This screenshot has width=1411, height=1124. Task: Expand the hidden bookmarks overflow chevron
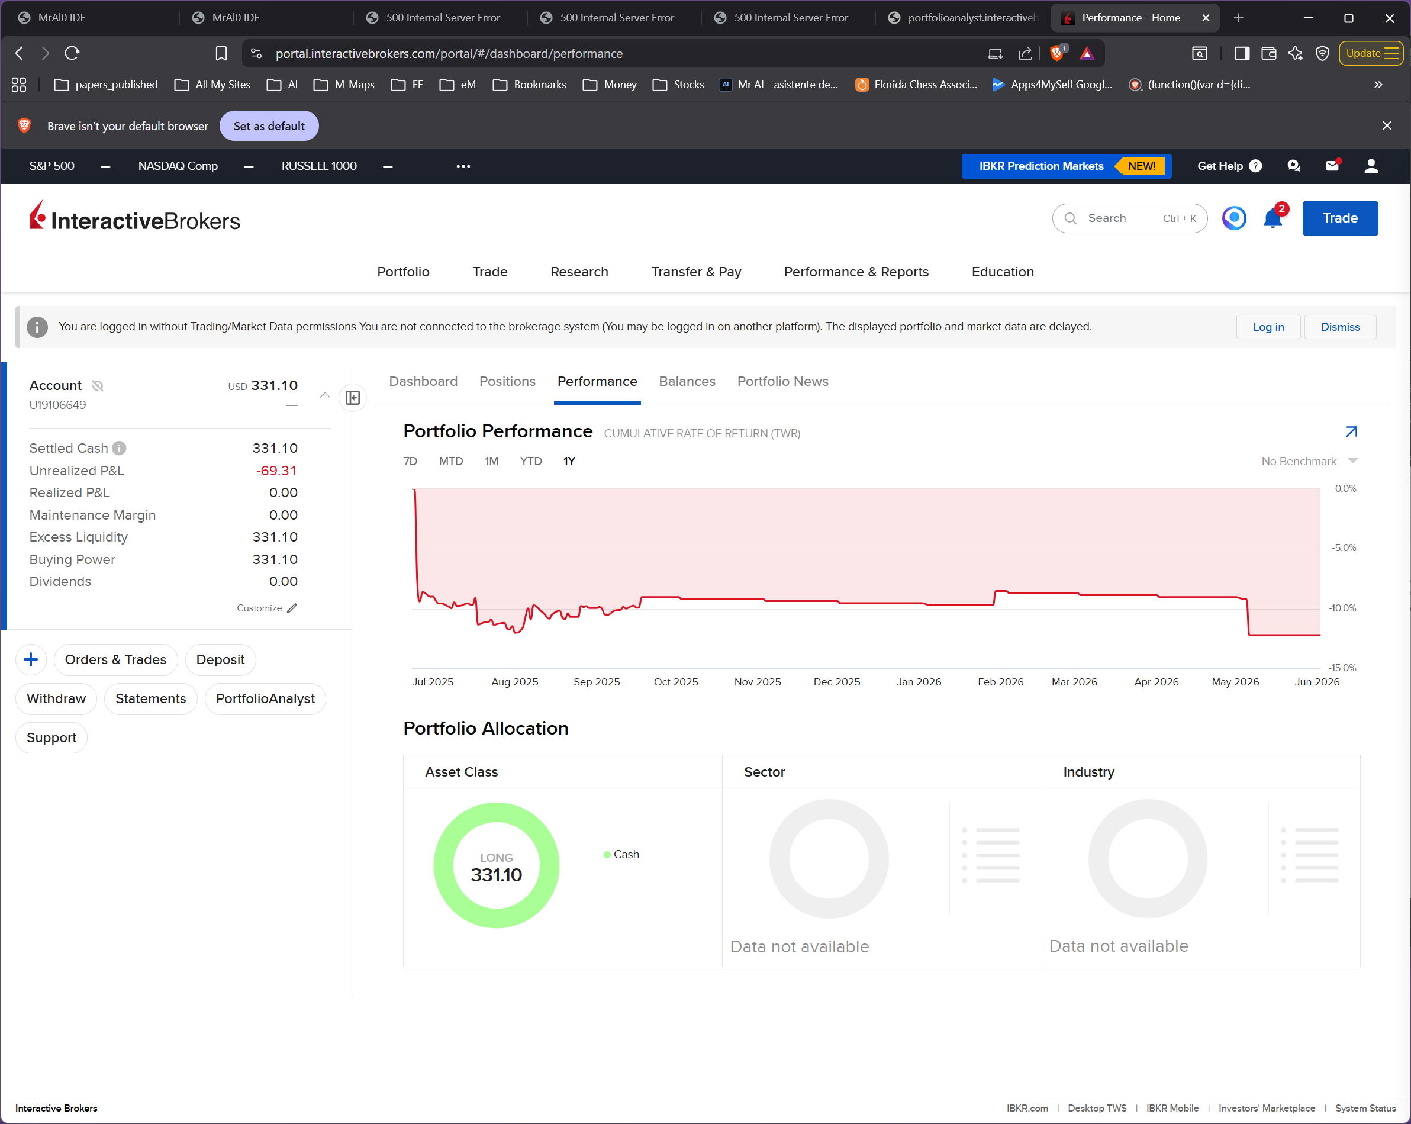coord(1378,85)
